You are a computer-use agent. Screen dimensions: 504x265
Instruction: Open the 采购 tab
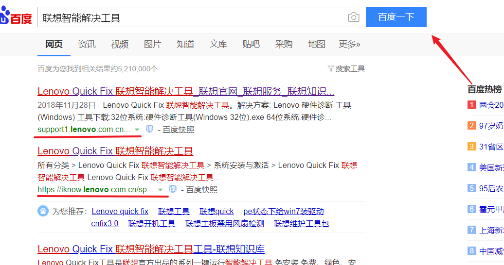coord(284,44)
